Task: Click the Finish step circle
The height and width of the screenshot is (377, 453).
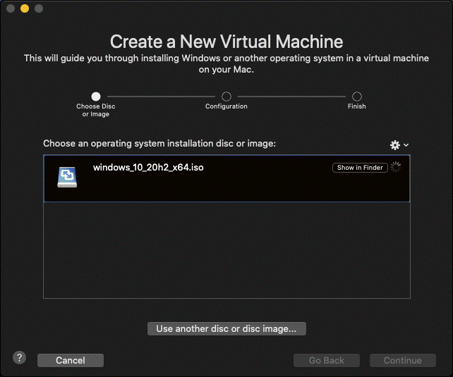Action: (357, 97)
